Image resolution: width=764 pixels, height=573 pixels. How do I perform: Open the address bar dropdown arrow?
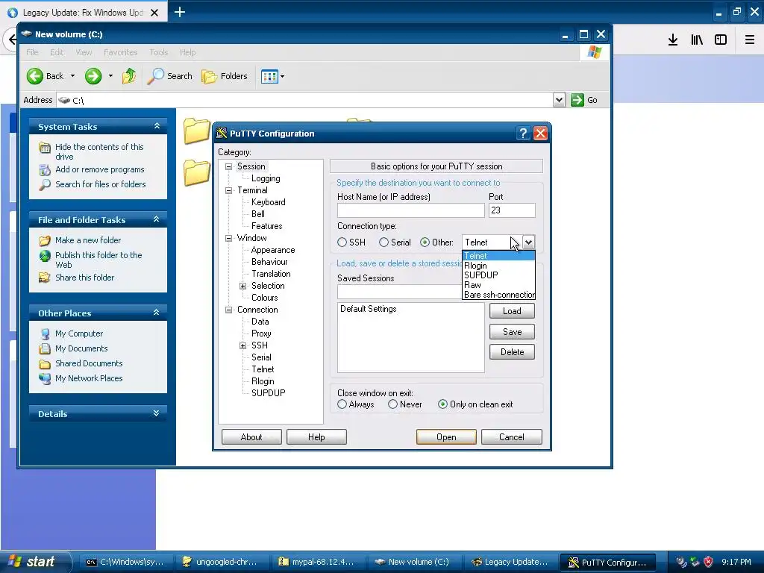tap(559, 100)
